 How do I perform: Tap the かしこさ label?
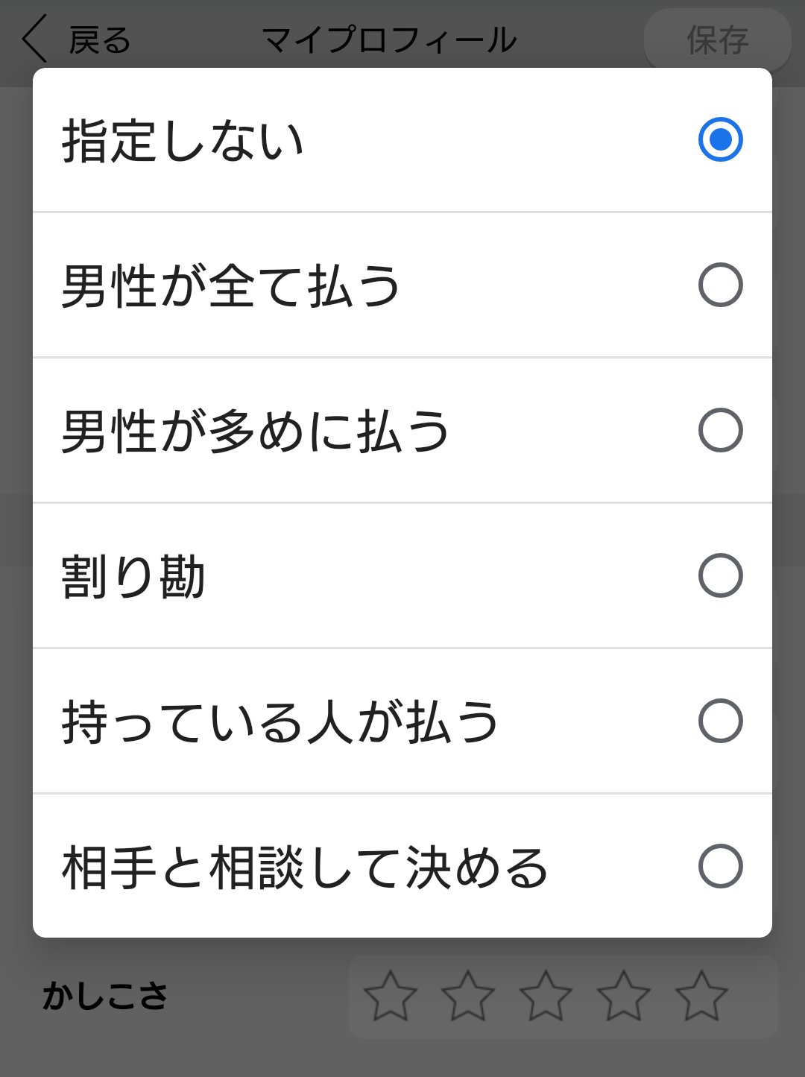click(x=105, y=997)
